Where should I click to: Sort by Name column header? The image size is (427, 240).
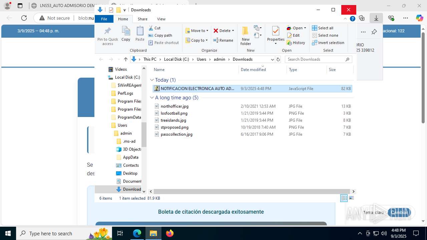pos(195,70)
